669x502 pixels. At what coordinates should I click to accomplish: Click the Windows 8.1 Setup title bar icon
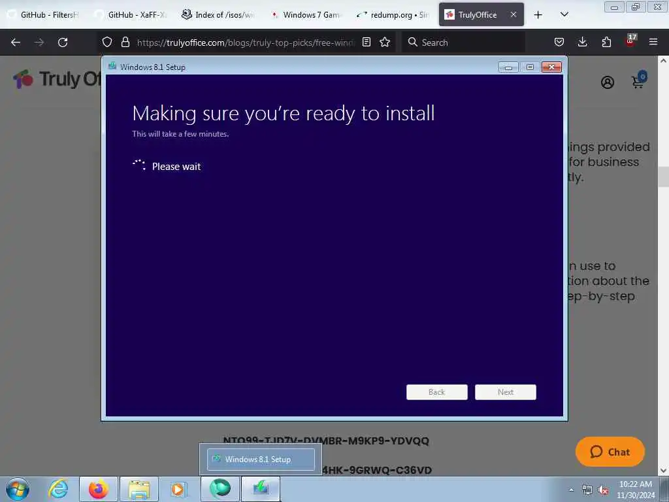point(112,66)
